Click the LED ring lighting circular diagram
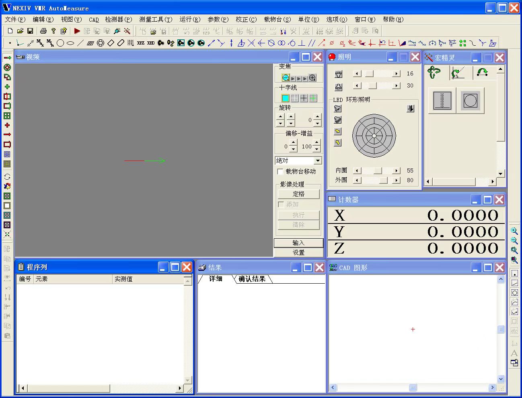This screenshot has height=398, width=522. pyautogui.click(x=374, y=136)
